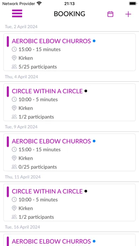This screenshot has width=139, height=246.
Task: Open Aerobic Elbow Churros on 16 April
Action: click(x=69, y=240)
